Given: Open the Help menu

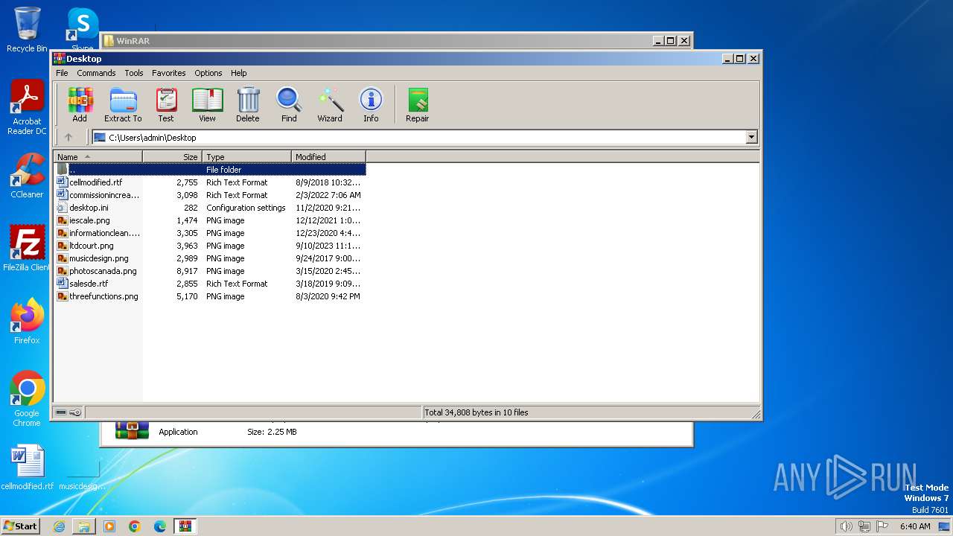Looking at the screenshot, I should pyautogui.click(x=238, y=73).
